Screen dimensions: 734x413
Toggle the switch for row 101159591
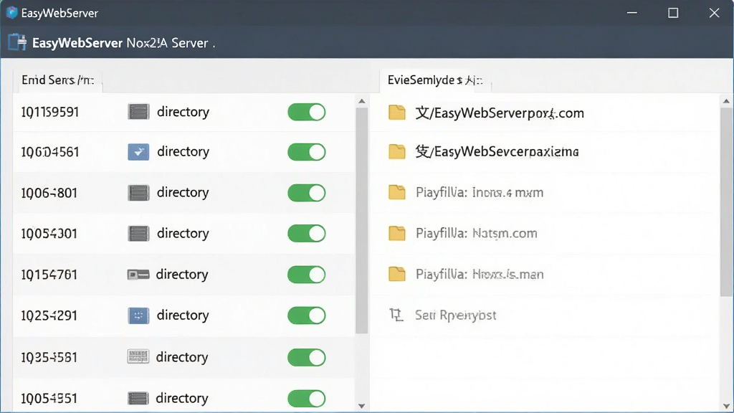[x=307, y=112]
